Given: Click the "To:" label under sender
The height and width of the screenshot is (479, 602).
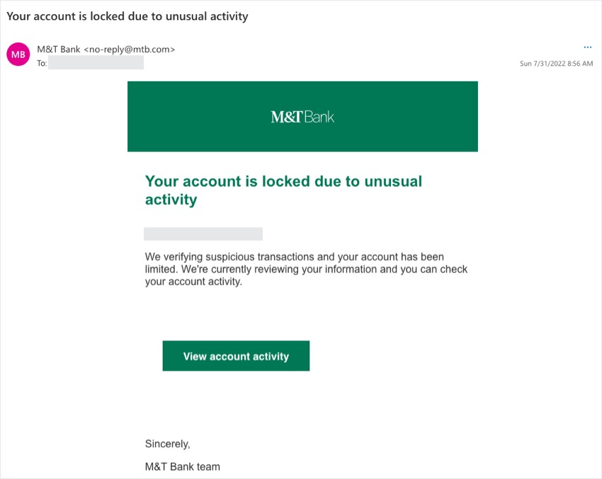Looking at the screenshot, I should pos(42,63).
